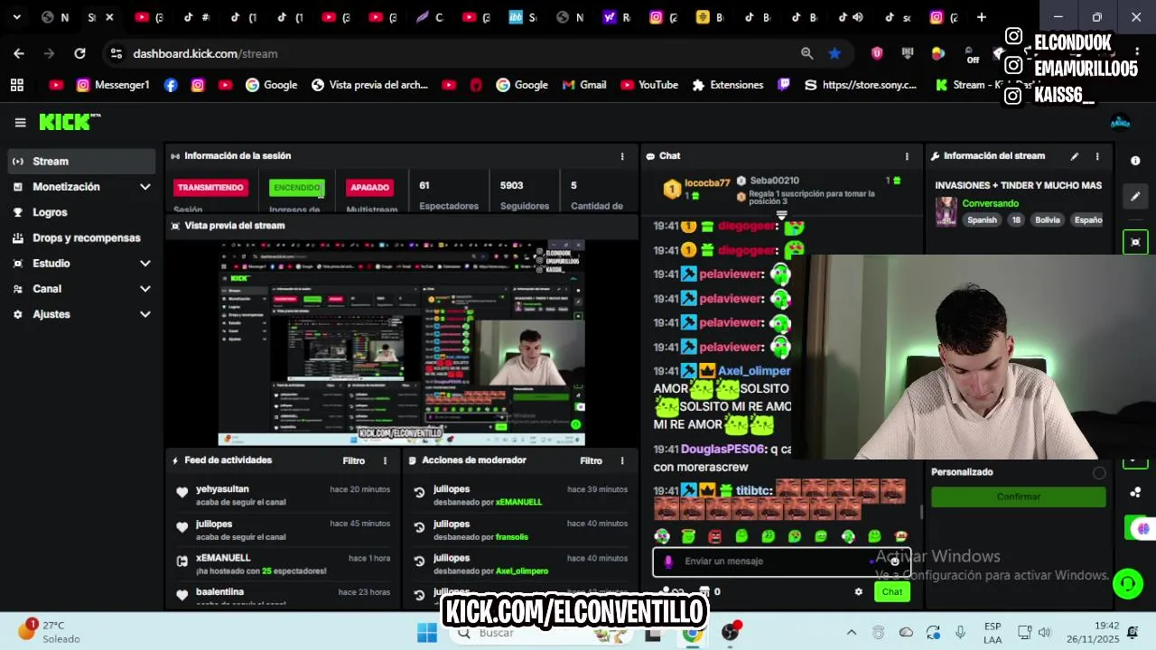Open the Feed de actividades Filtro dropdown
Screen dimensions: 1156x650
pyautogui.click(x=354, y=460)
